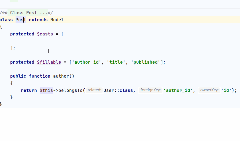The image size is (240, 141).
Task: Click the author() method name
Action: [61, 76]
